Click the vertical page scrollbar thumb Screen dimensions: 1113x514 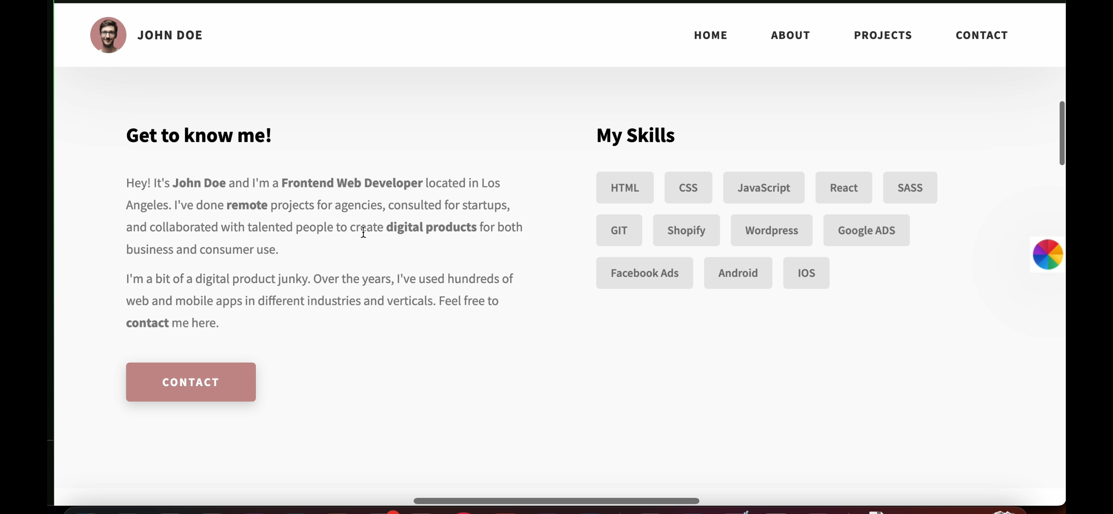coord(1061,133)
